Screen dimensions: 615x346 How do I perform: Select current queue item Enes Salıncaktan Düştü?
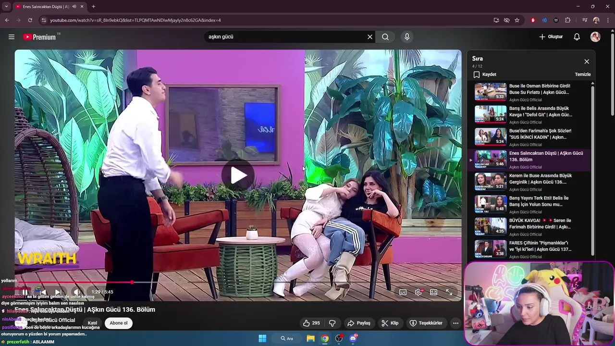(x=530, y=160)
